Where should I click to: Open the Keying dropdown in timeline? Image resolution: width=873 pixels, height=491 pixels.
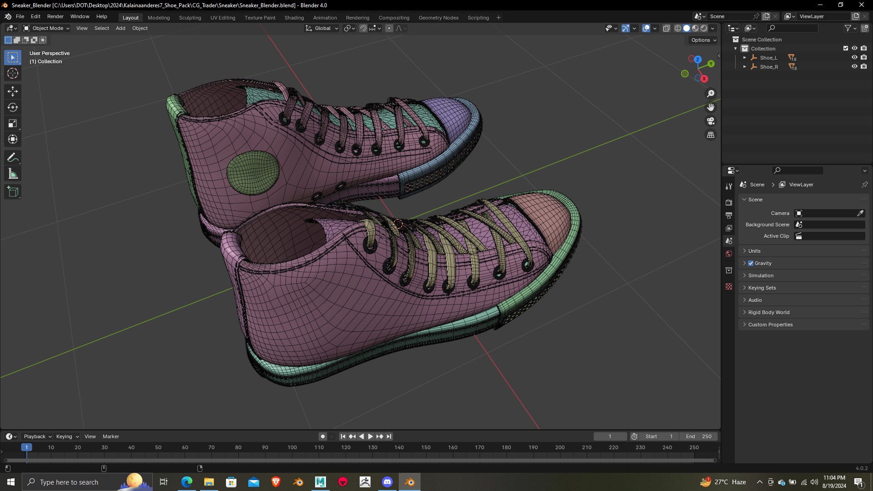coord(67,436)
